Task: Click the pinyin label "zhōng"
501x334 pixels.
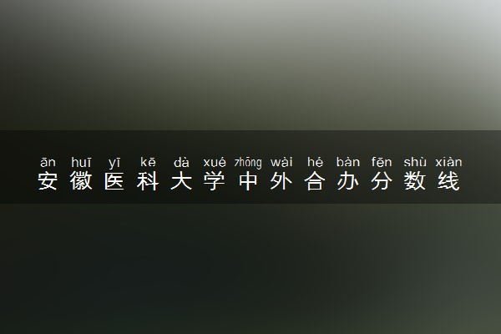Action: pos(248,163)
